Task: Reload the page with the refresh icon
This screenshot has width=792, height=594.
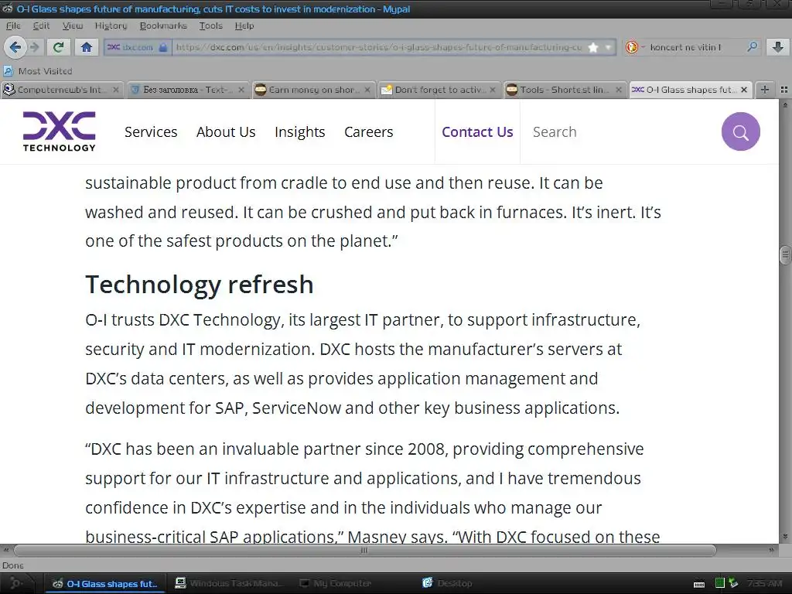Action: pos(59,47)
